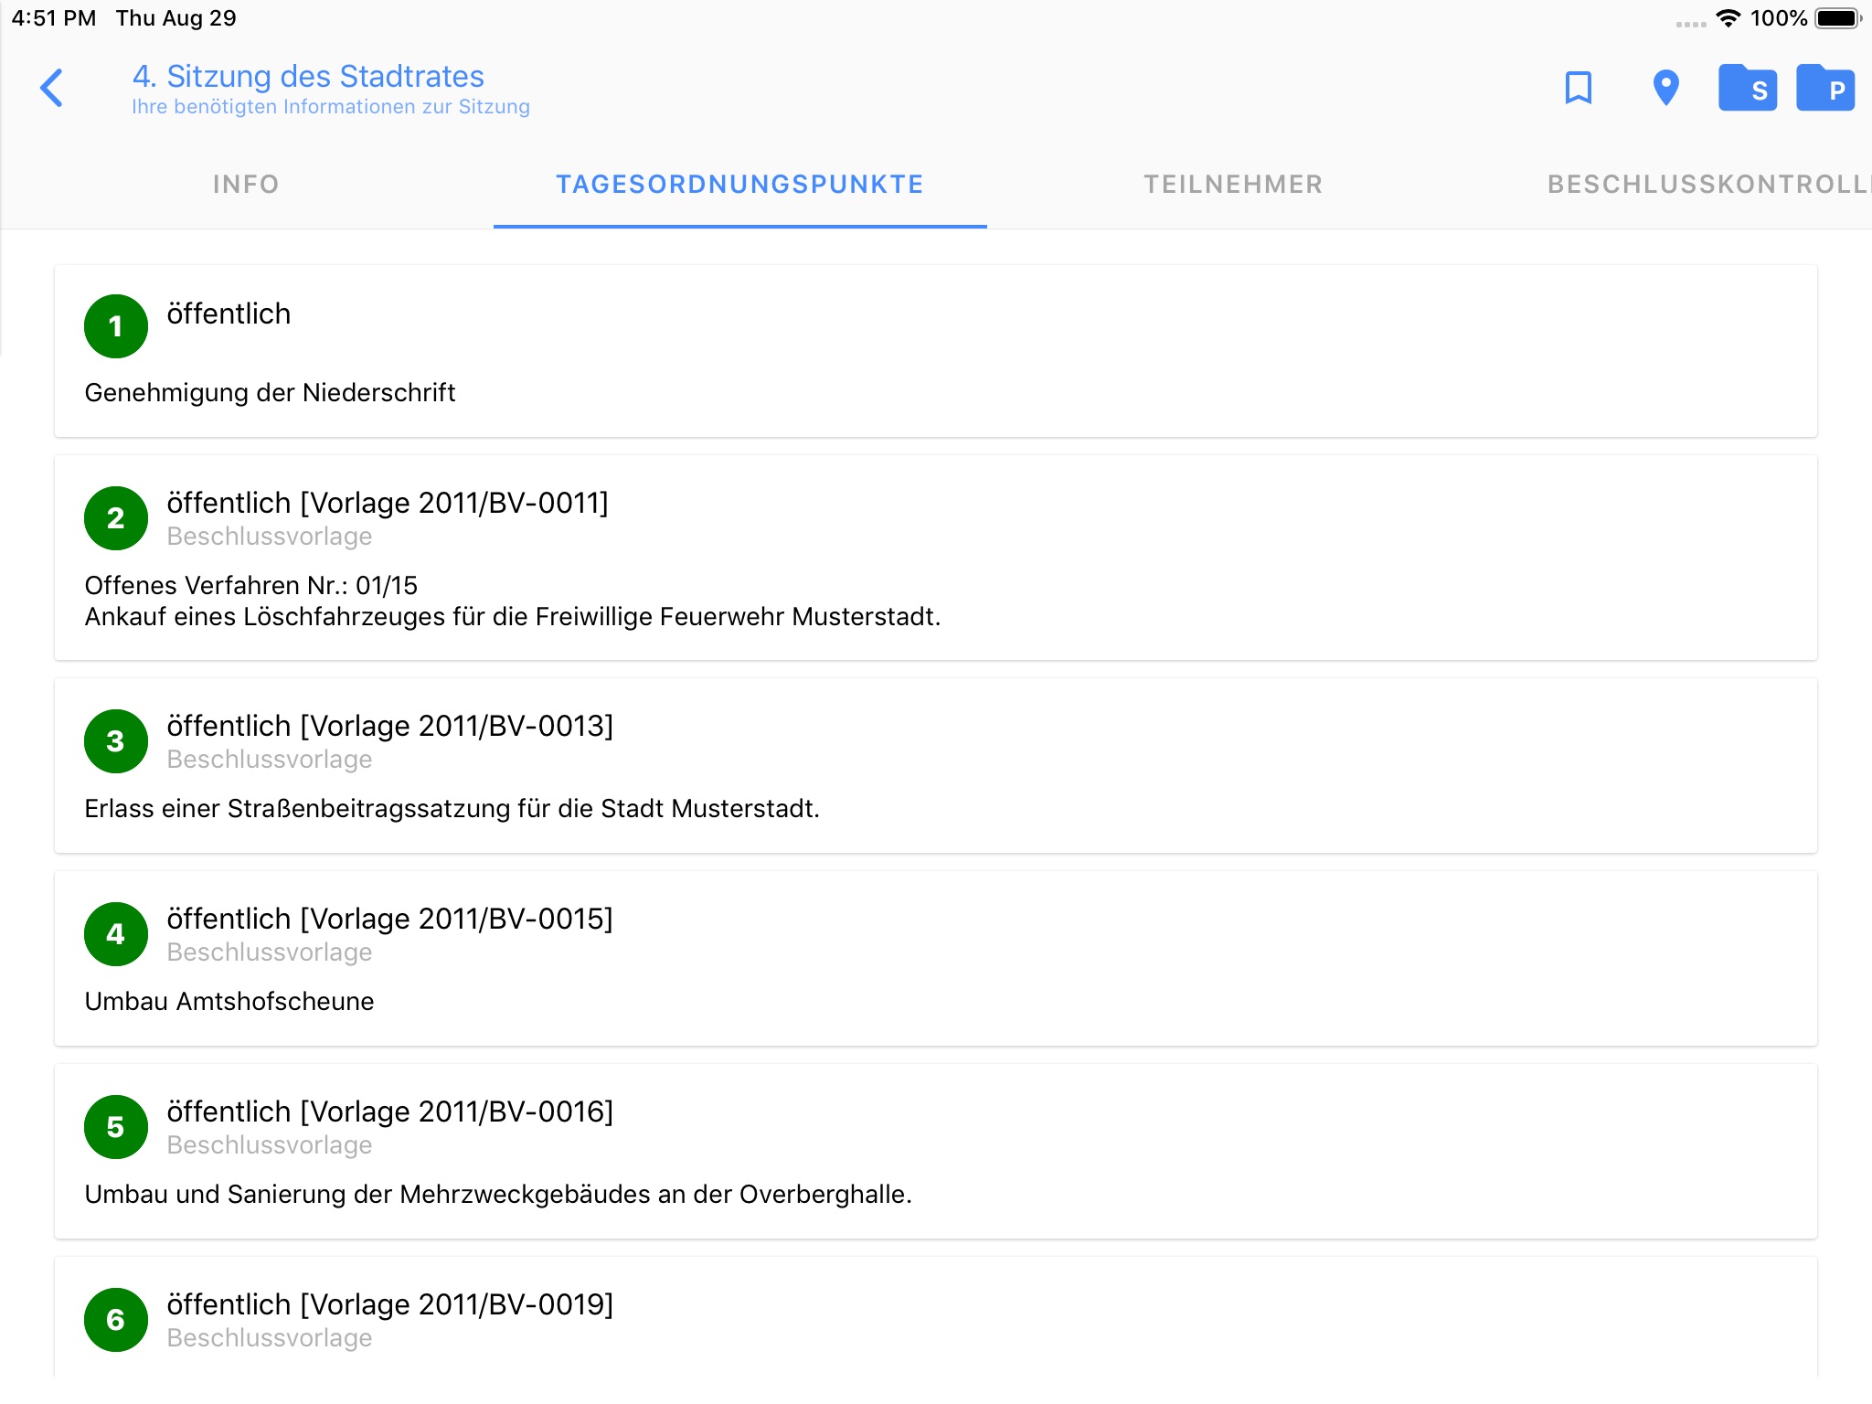1872x1404 pixels.
Task: Switch to the TEILNEHMER tab
Action: pos(1233,185)
